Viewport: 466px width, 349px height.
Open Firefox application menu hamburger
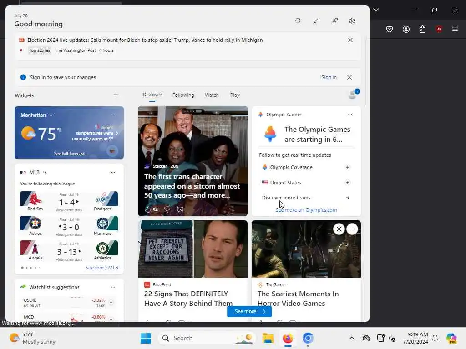pyautogui.click(x=455, y=29)
